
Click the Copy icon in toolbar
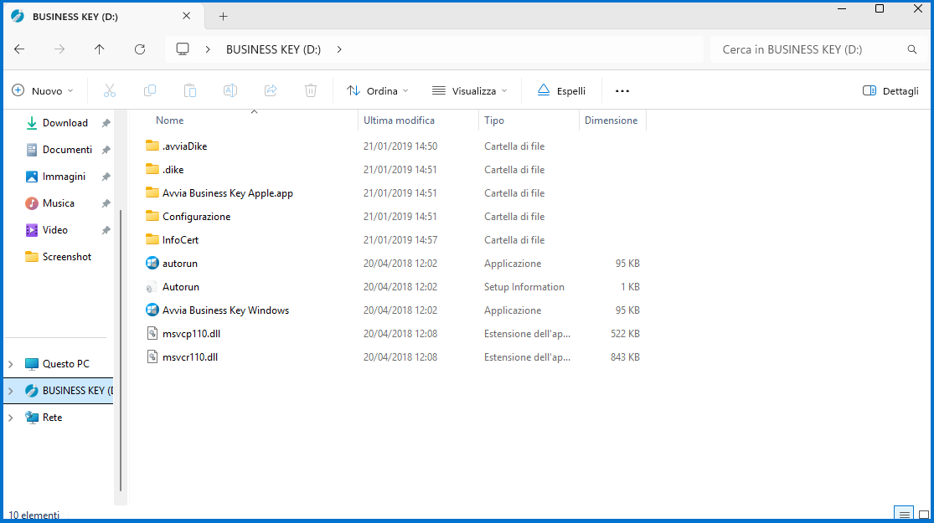149,90
